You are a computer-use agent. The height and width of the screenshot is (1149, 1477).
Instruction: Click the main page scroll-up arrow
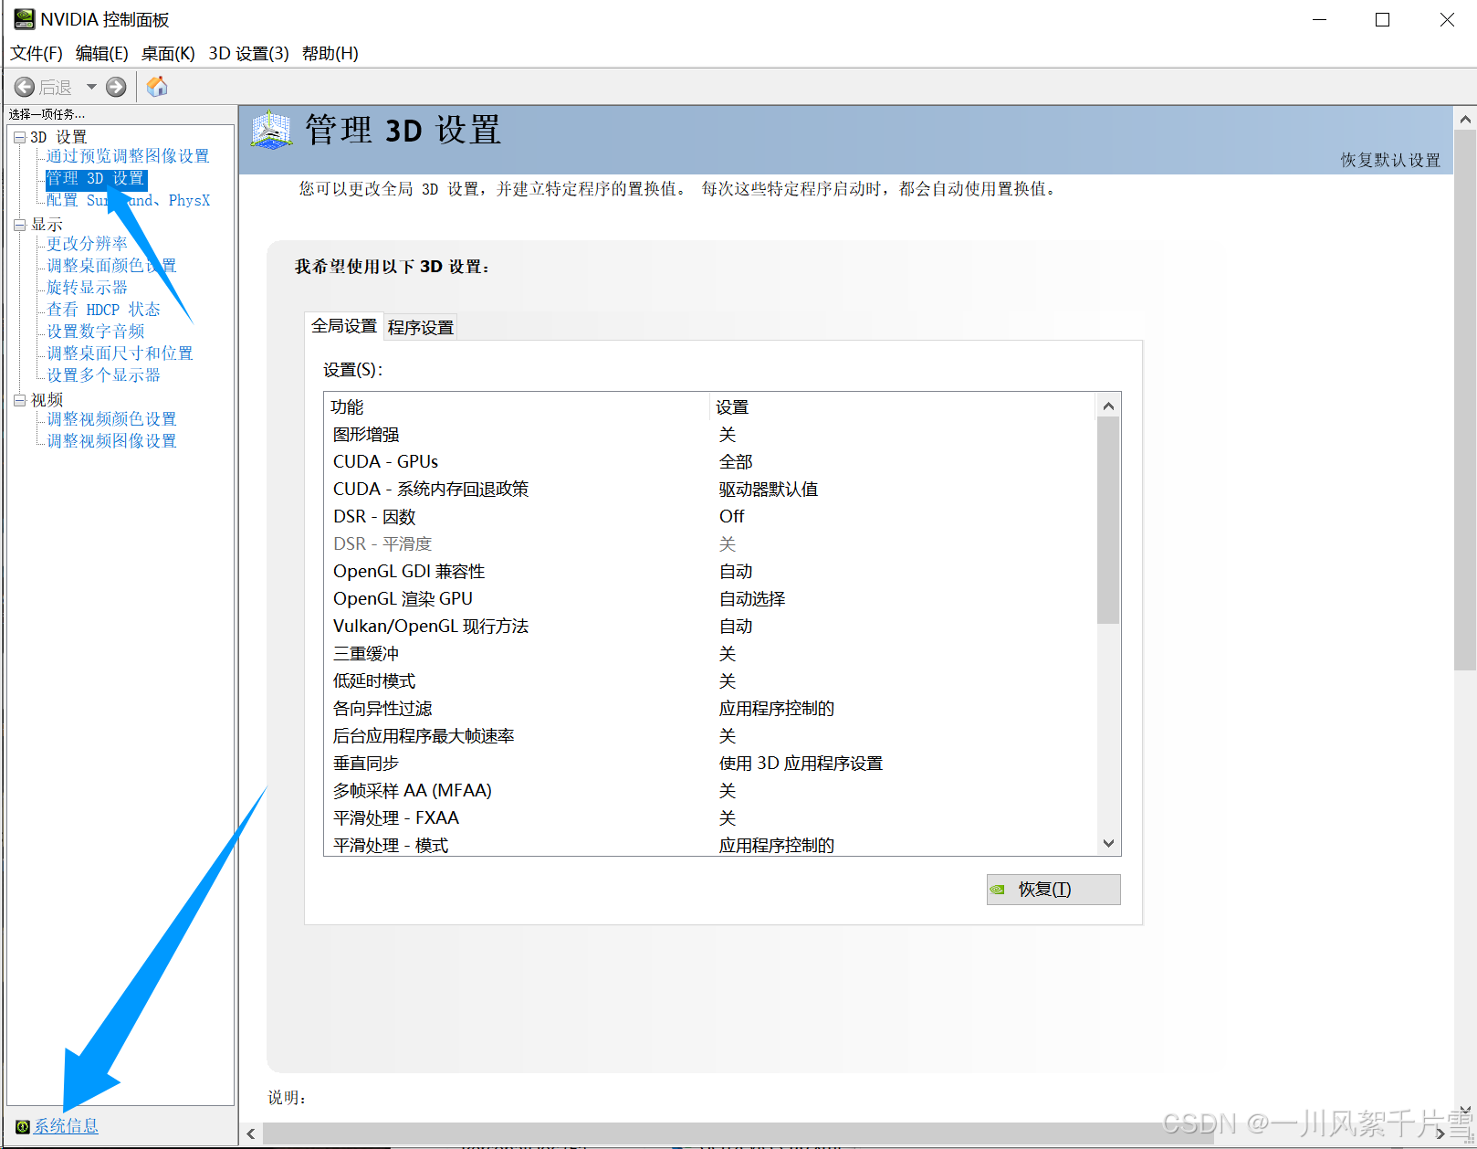point(1465,119)
